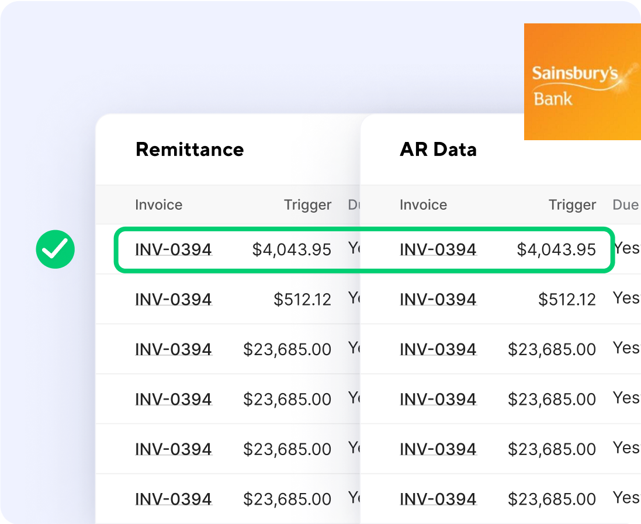Select the third INV-0394 entry in AR Data
Image resolution: width=641 pixels, height=524 pixels.
[438, 349]
